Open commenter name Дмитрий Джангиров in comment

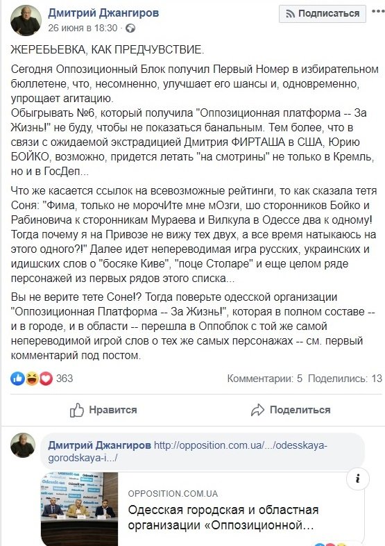point(99,445)
